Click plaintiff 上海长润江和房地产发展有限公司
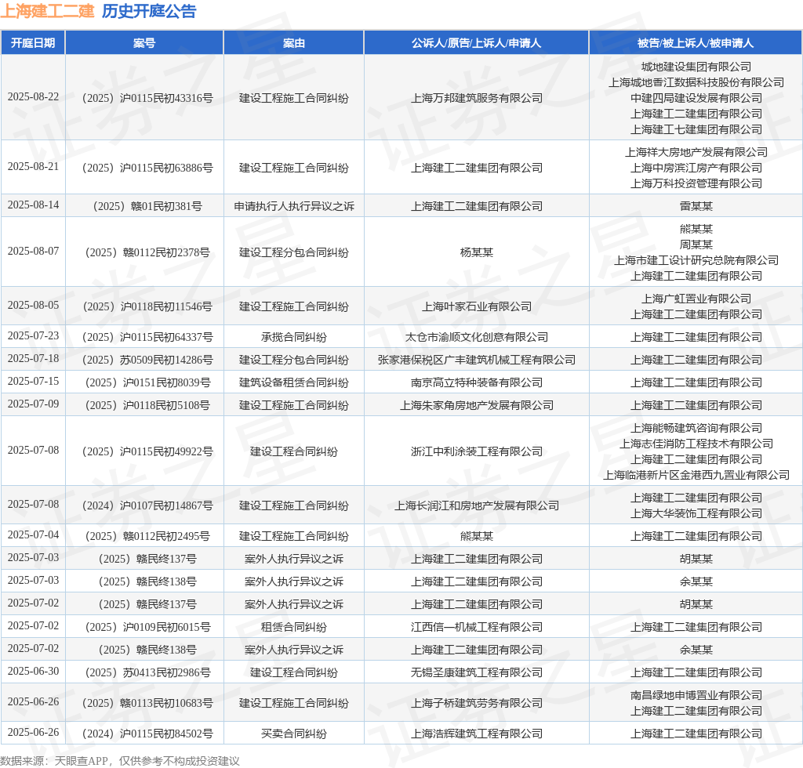Screen dimensions: 803x768 tap(476, 505)
